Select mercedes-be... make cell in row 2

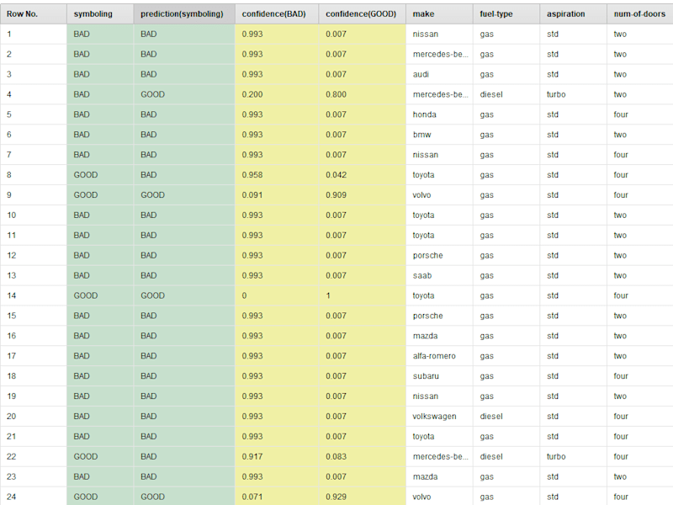point(440,54)
